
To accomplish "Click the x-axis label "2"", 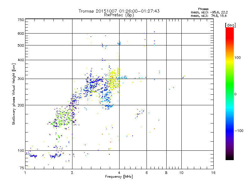I will tap(72, 173).
